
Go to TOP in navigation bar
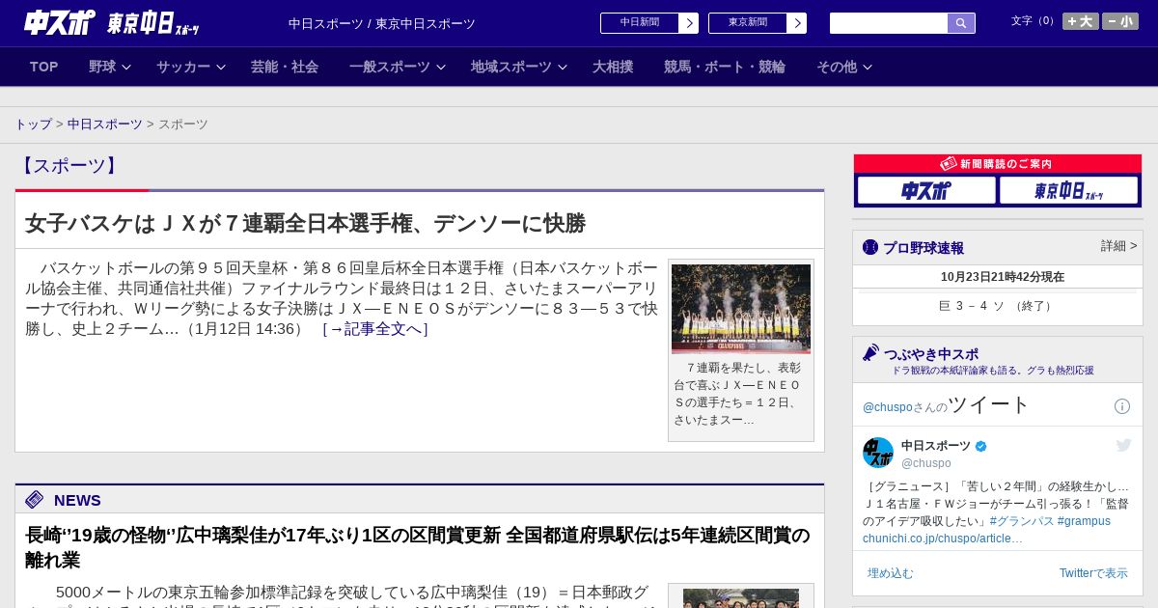point(44,67)
